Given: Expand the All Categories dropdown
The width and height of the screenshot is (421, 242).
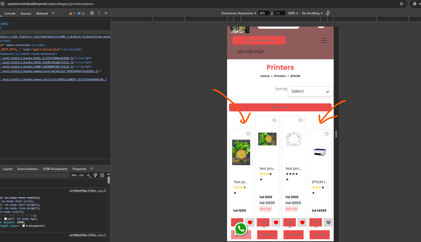Looking at the screenshot, I should pos(259,40).
